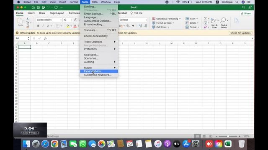Expand Track Changes submenu

click(99, 42)
